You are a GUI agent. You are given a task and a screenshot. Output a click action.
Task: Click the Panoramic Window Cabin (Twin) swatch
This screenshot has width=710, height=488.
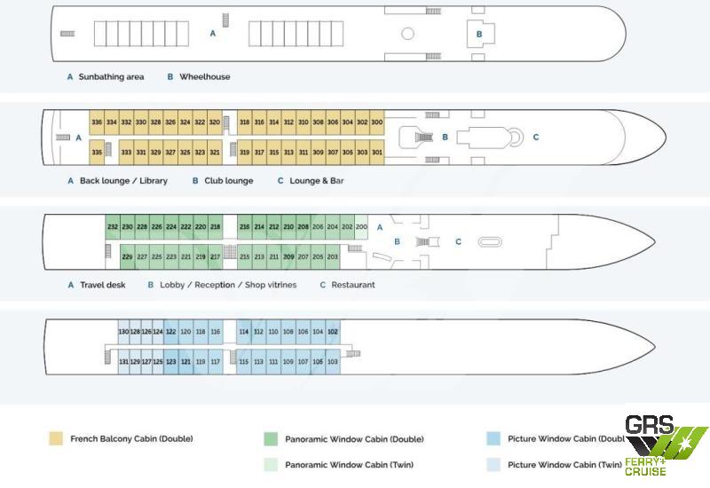[270, 464]
